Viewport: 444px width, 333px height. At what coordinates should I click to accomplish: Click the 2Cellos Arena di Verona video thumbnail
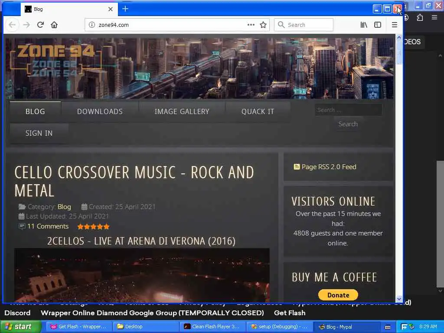[x=142, y=275]
